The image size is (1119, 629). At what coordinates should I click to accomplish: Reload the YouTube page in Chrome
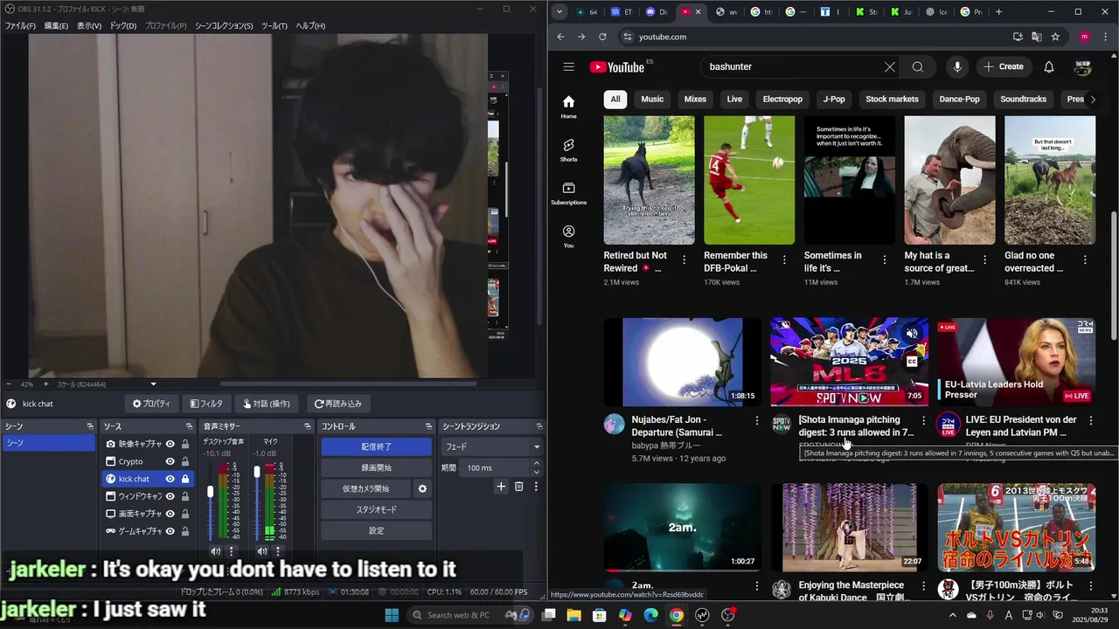tap(602, 37)
